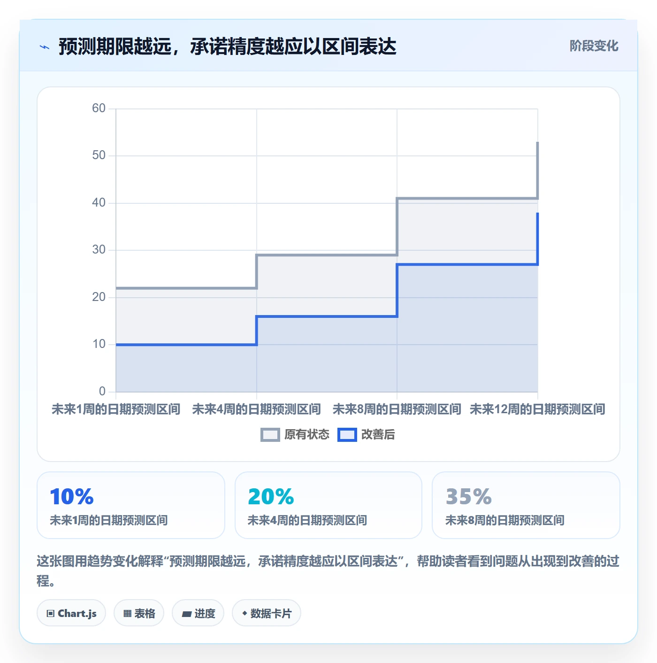The image size is (657, 663).
Task: Toggle the 改善后 legend swatch
Action: 347,435
